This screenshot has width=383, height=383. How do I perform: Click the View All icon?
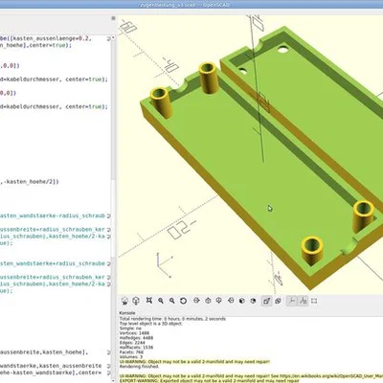pos(149,301)
